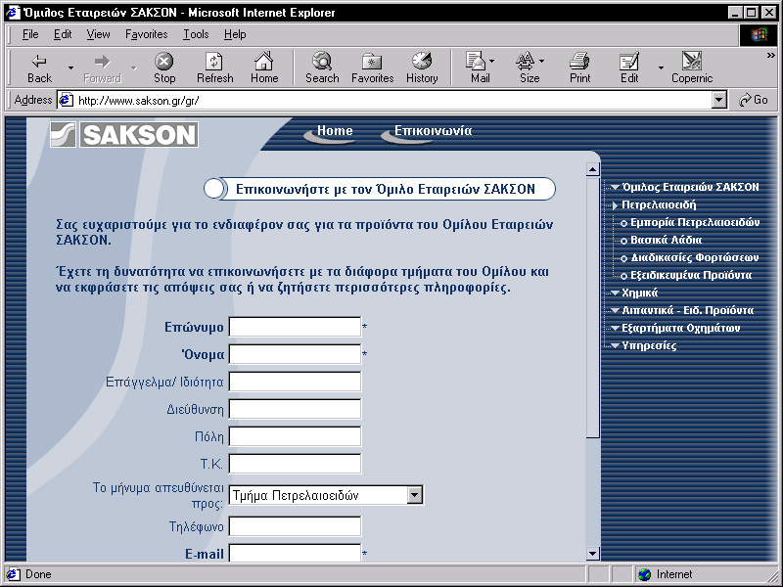Click the Back toolbar button
This screenshot has height=587, width=783.
[39, 68]
